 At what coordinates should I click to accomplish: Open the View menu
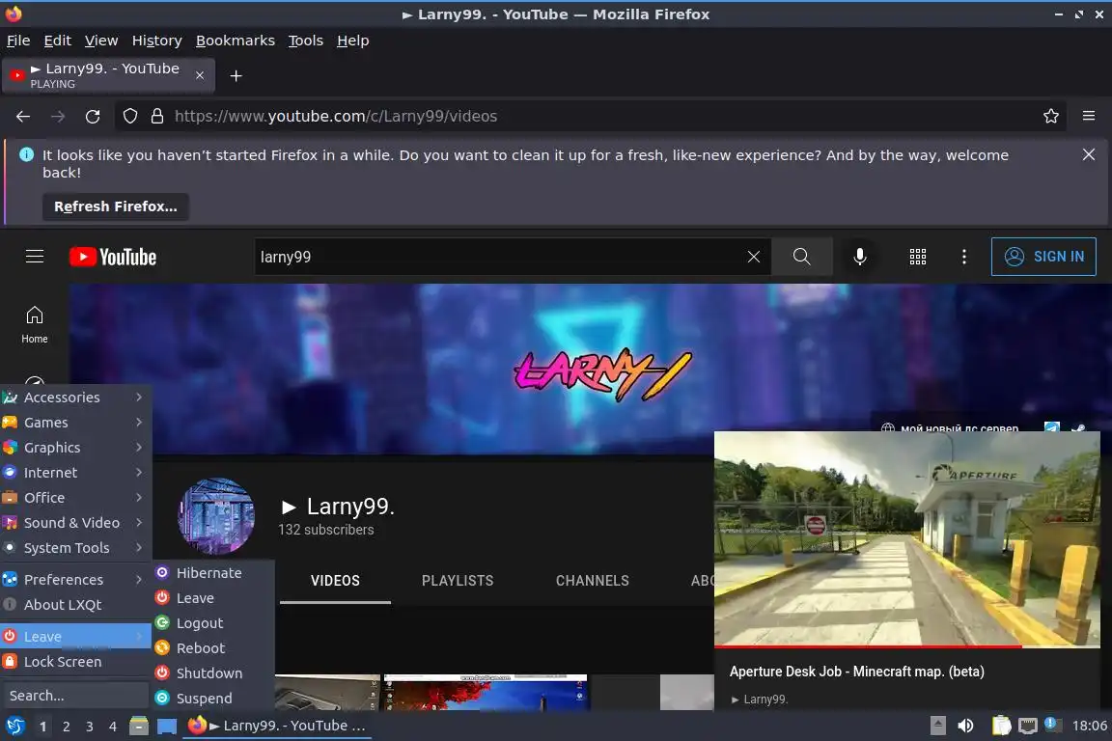click(x=101, y=41)
